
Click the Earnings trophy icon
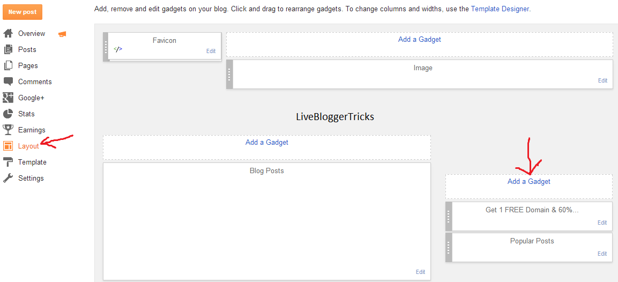8,130
